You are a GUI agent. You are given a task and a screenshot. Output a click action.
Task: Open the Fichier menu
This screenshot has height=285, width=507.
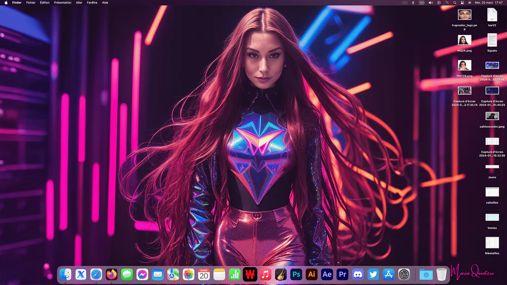(x=31, y=2)
